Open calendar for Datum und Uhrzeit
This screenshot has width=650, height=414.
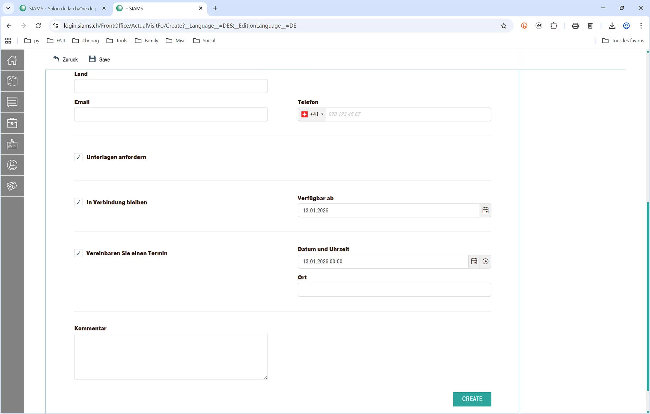[x=474, y=261]
